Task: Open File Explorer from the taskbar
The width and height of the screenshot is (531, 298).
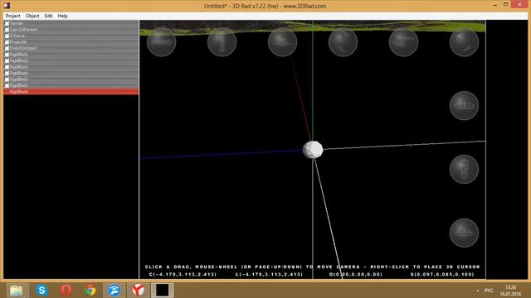Action: (x=16, y=291)
